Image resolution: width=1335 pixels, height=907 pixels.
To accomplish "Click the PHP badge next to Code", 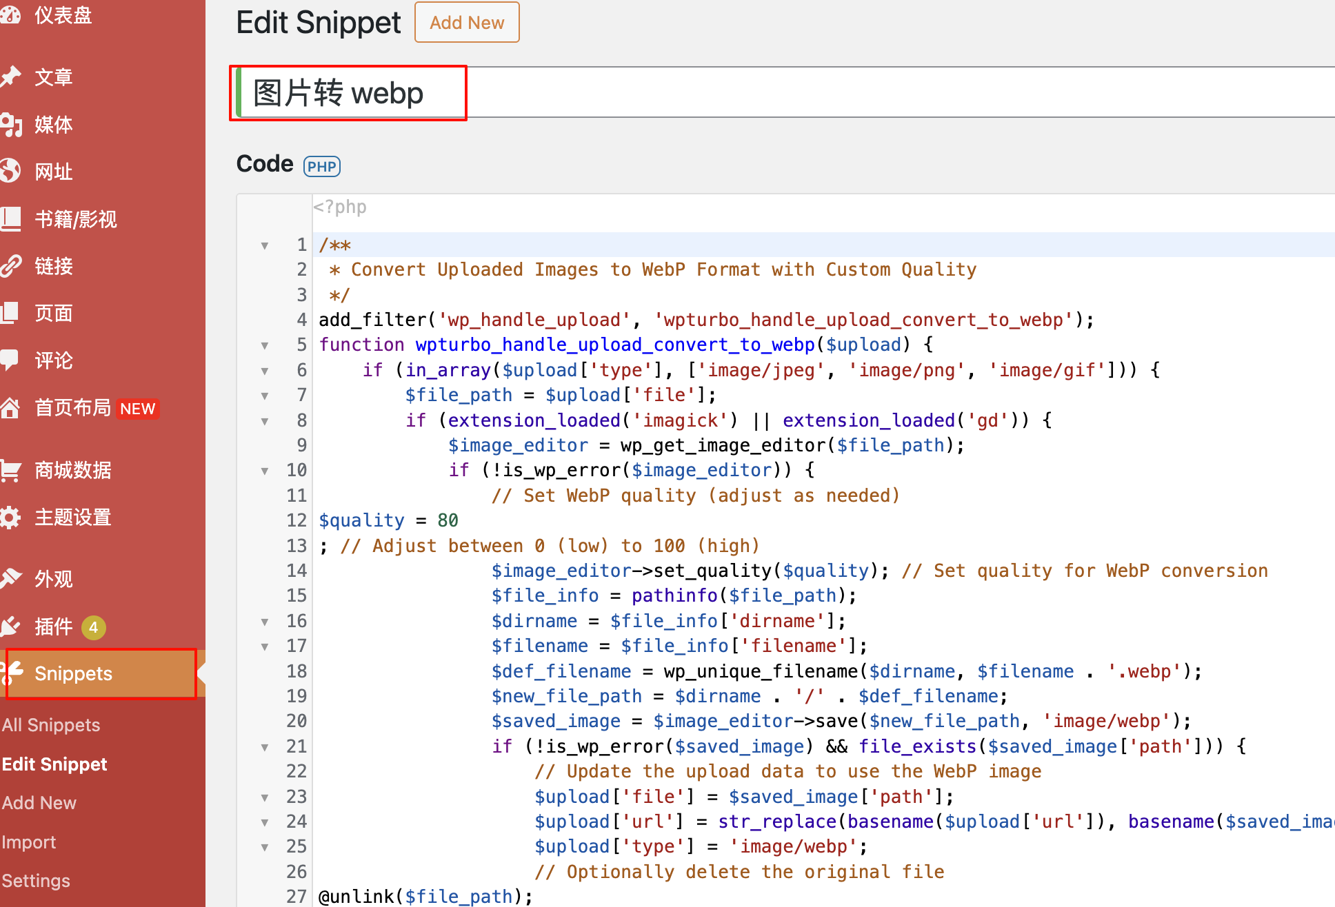I will click(x=322, y=166).
